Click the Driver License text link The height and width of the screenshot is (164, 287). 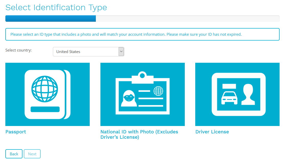click(212, 132)
